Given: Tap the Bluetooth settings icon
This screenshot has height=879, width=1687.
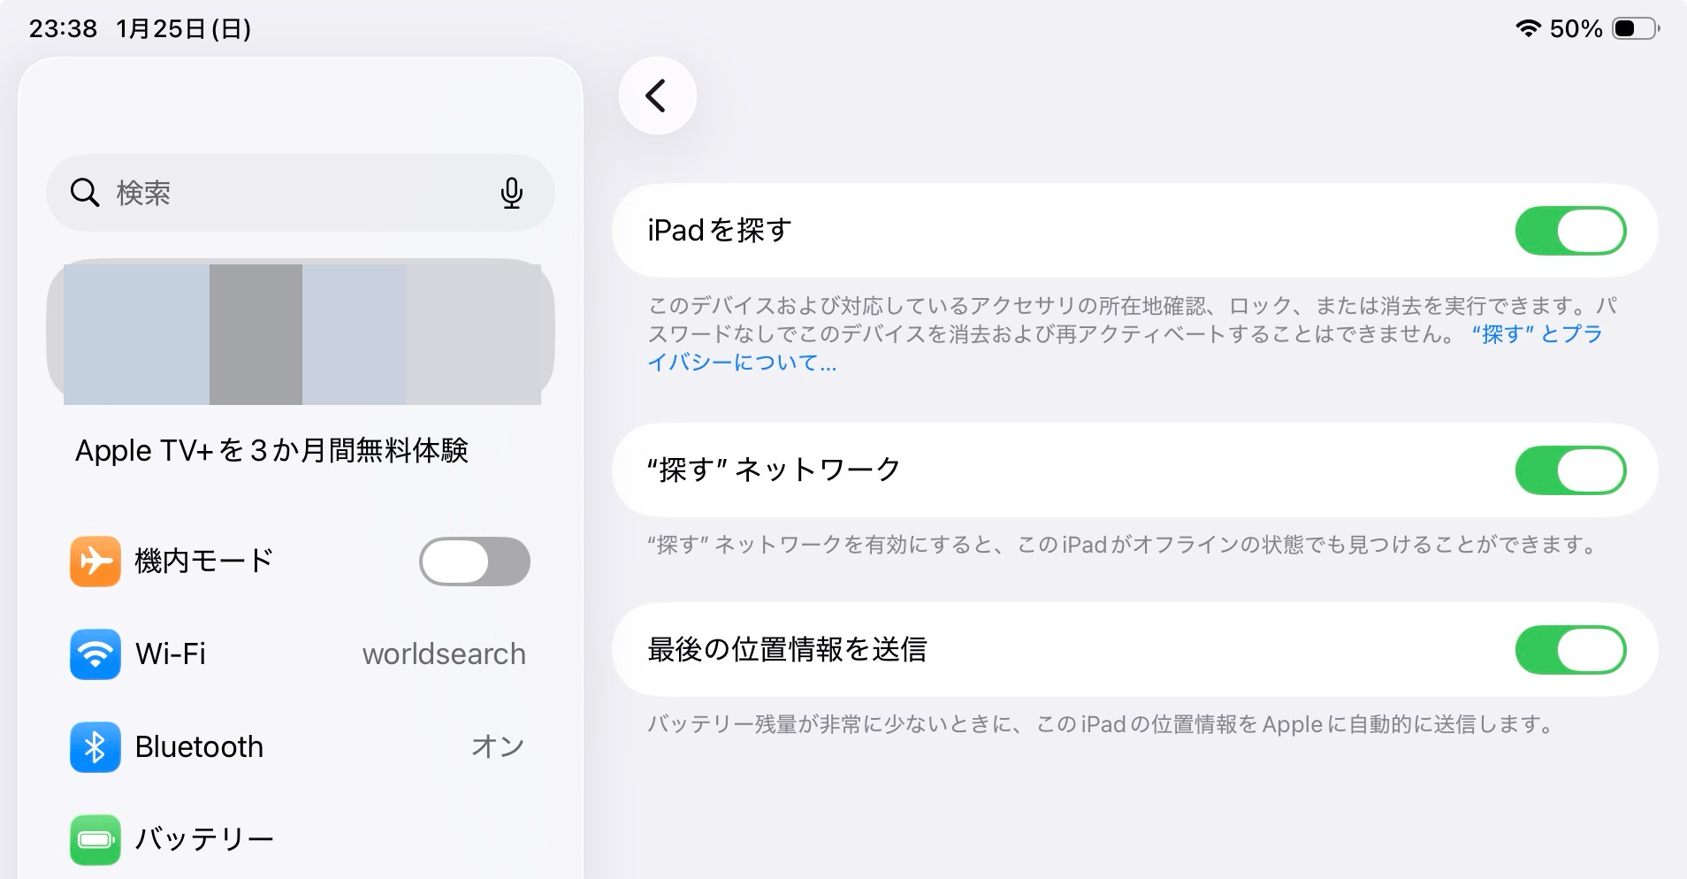Looking at the screenshot, I should pos(95,747).
